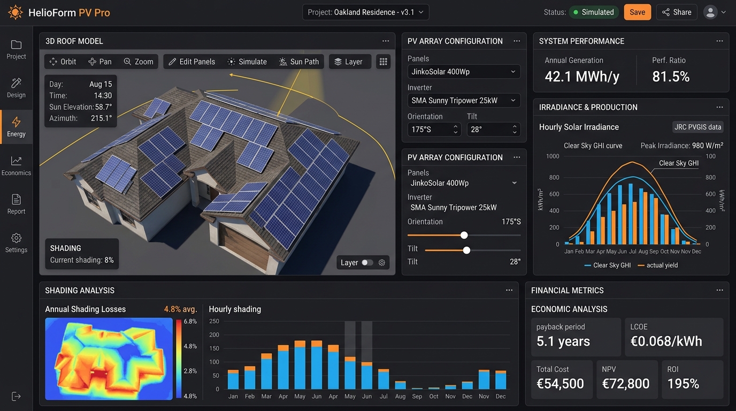This screenshot has width=736, height=411.
Task: Open the Settings sidebar section
Action: [16, 243]
